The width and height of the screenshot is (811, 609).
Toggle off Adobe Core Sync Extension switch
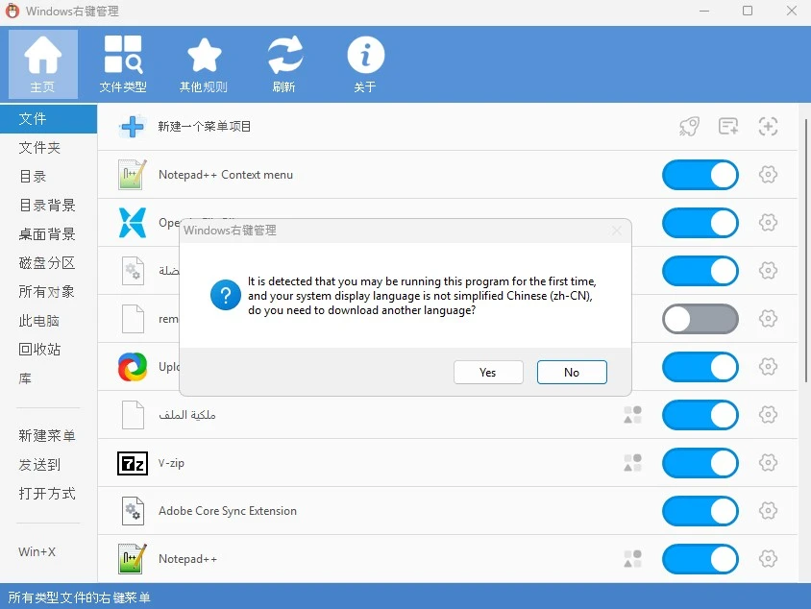700,511
